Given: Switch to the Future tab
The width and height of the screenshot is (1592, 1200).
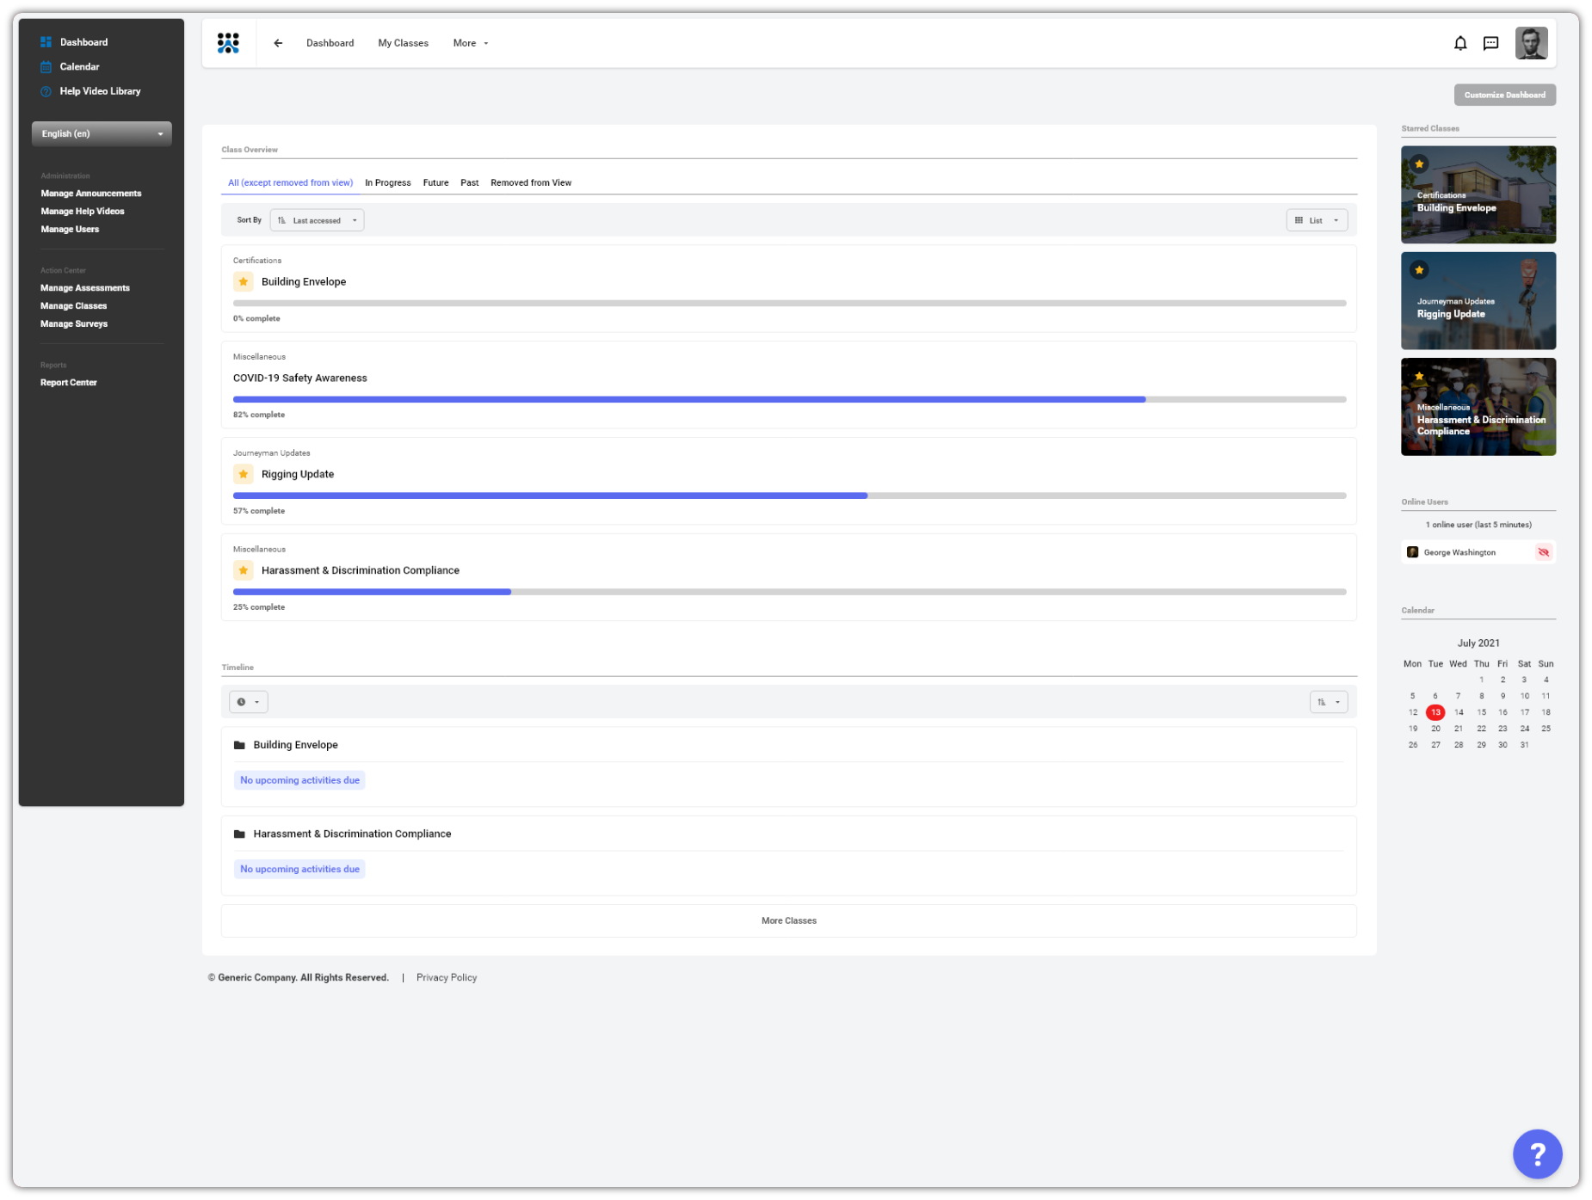Looking at the screenshot, I should click(x=435, y=182).
